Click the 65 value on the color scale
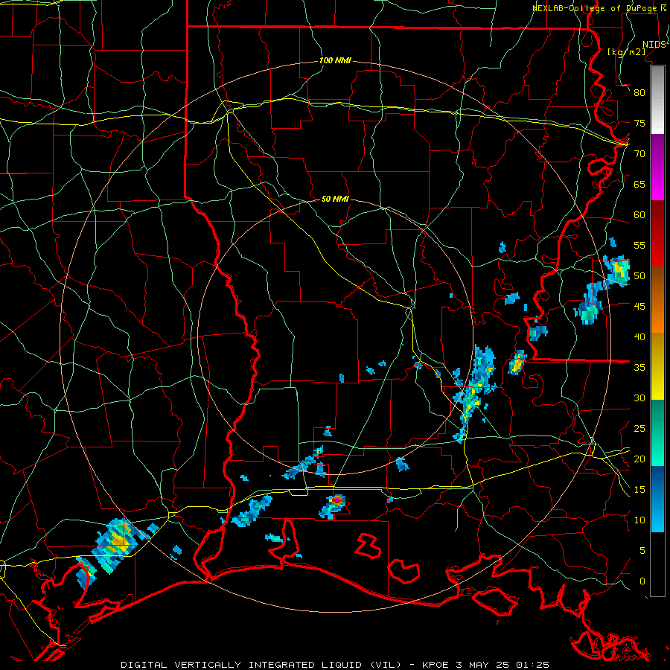This screenshot has width=670, height=670. tap(639, 184)
